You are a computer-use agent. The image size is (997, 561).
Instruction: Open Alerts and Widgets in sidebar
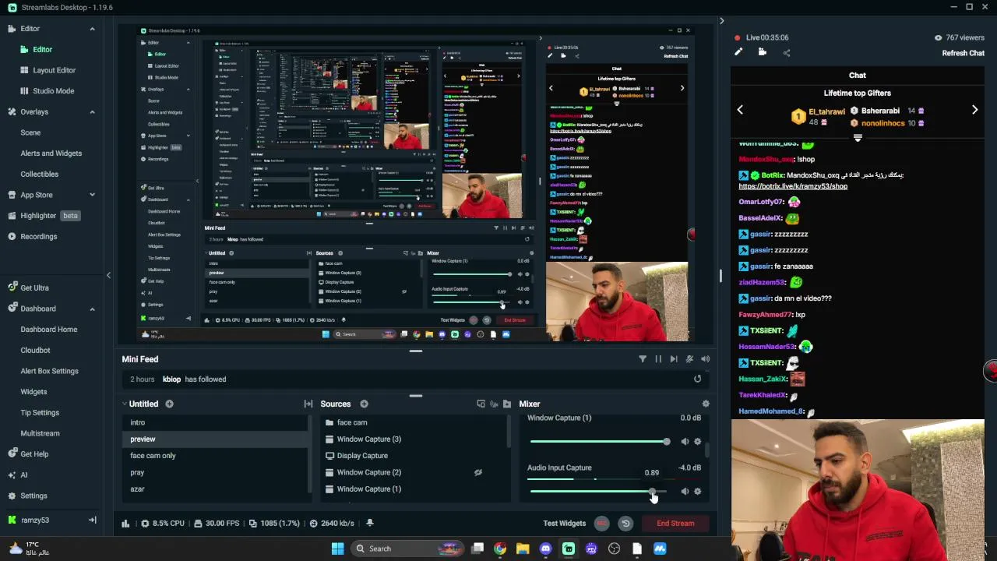tap(51, 153)
